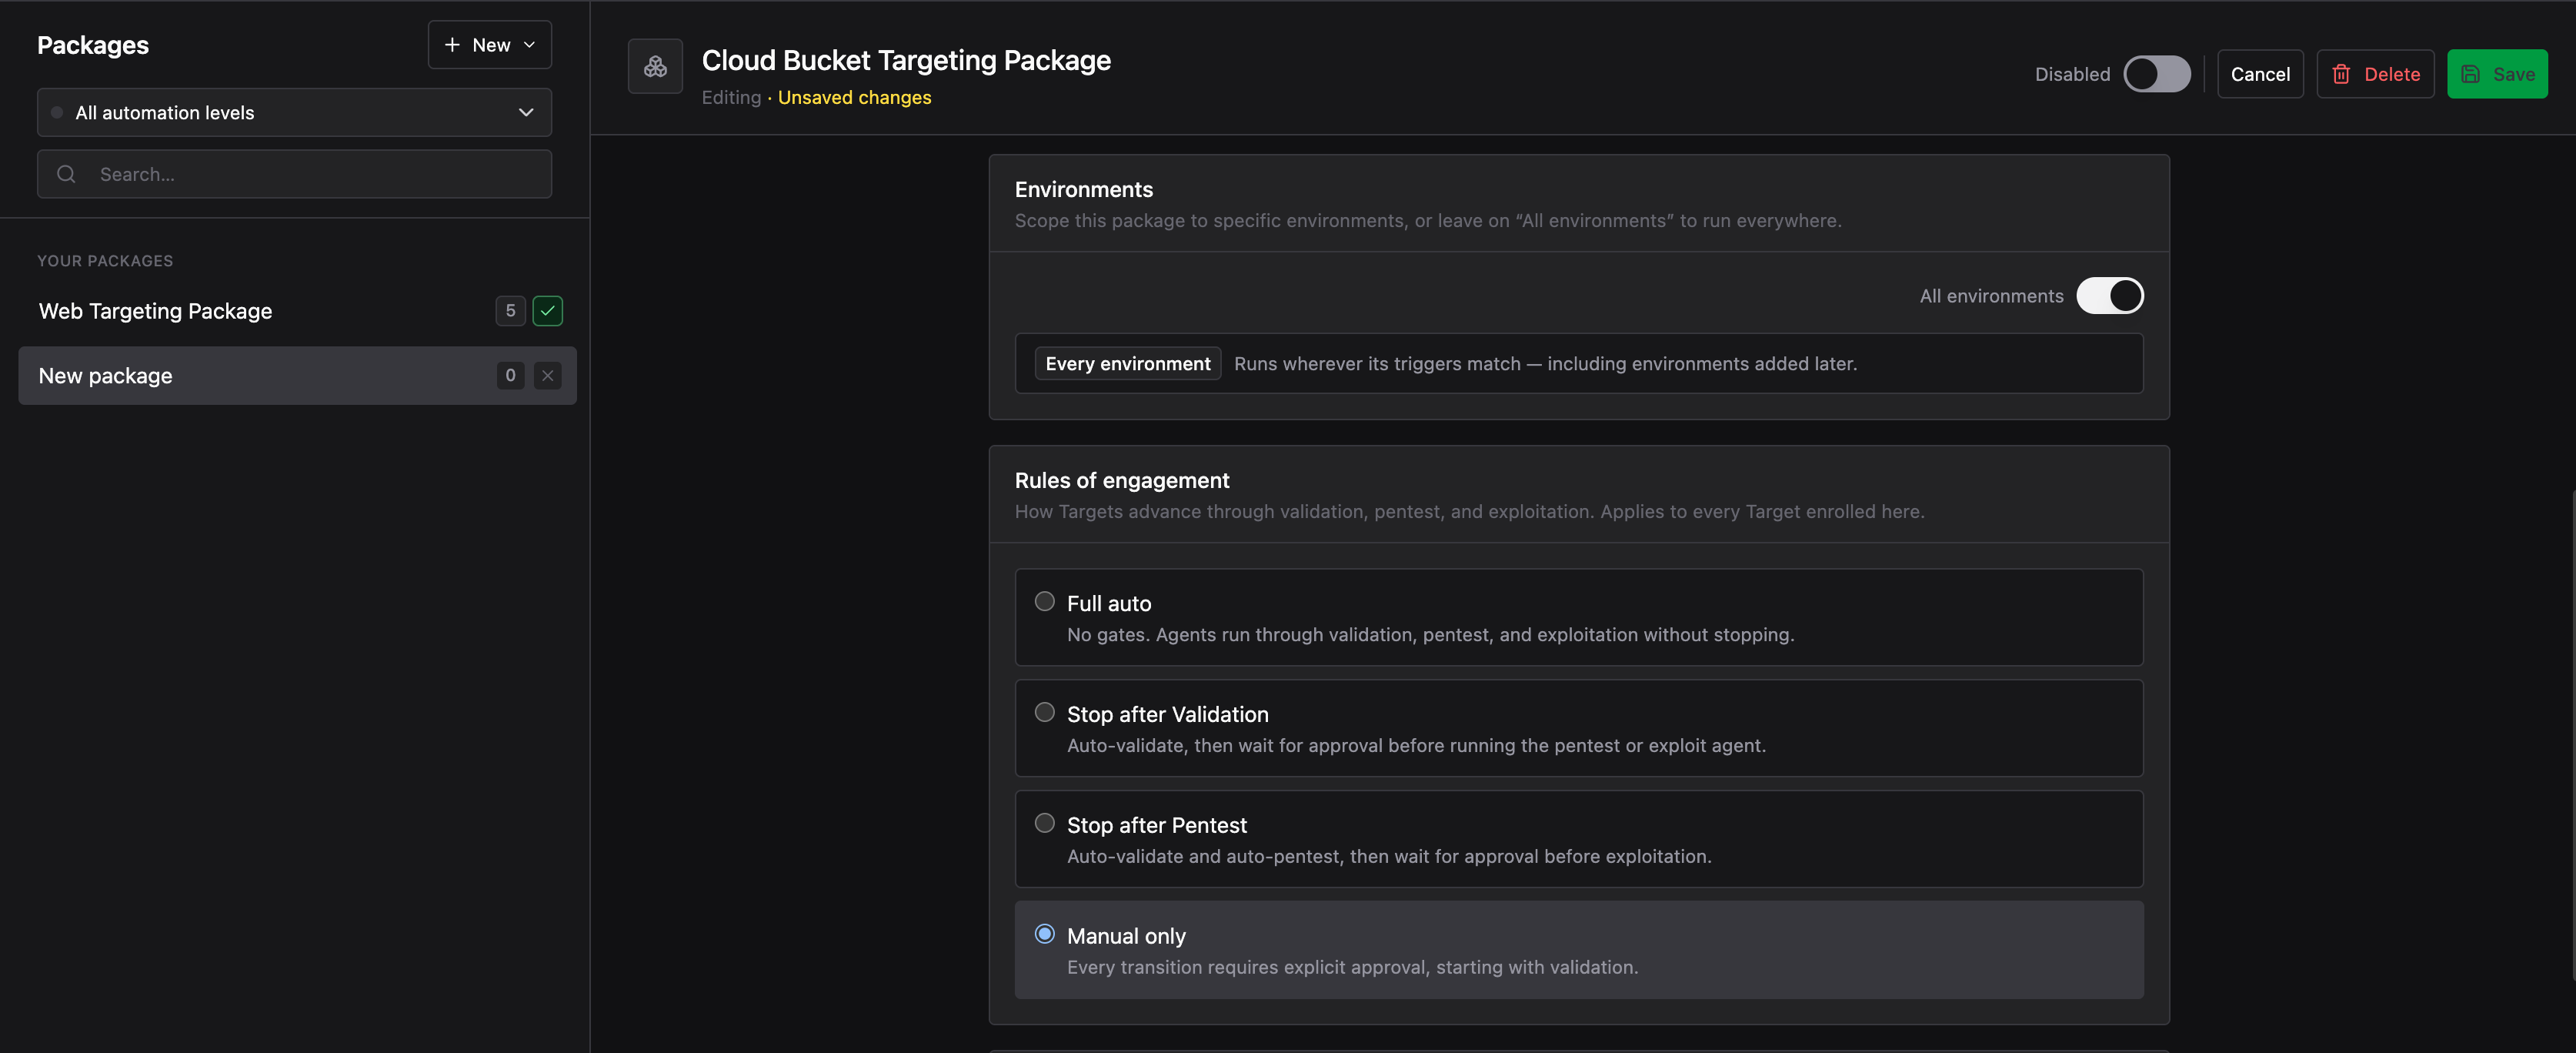The width and height of the screenshot is (2576, 1053).
Task: Select the Manual only radio option
Action: [x=1044, y=935]
